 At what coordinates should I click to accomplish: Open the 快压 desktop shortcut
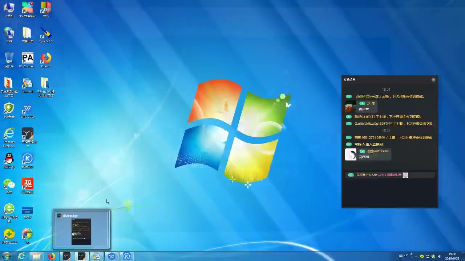point(46,10)
